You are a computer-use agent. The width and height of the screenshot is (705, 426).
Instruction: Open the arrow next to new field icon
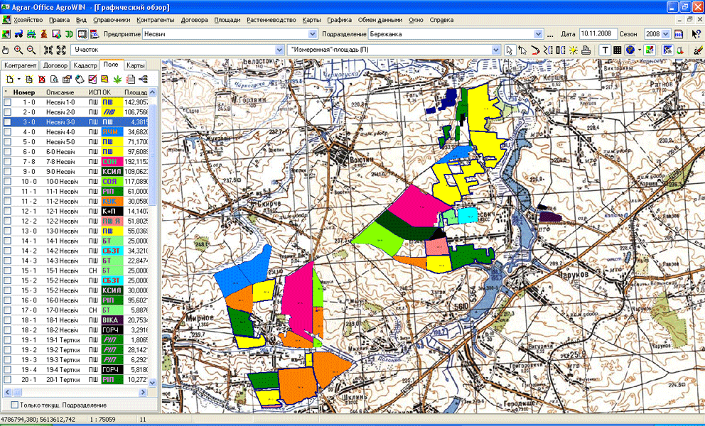19,80
